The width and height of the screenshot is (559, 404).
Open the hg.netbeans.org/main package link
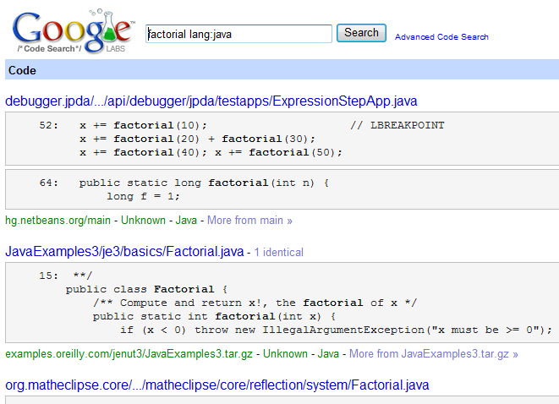coord(58,220)
